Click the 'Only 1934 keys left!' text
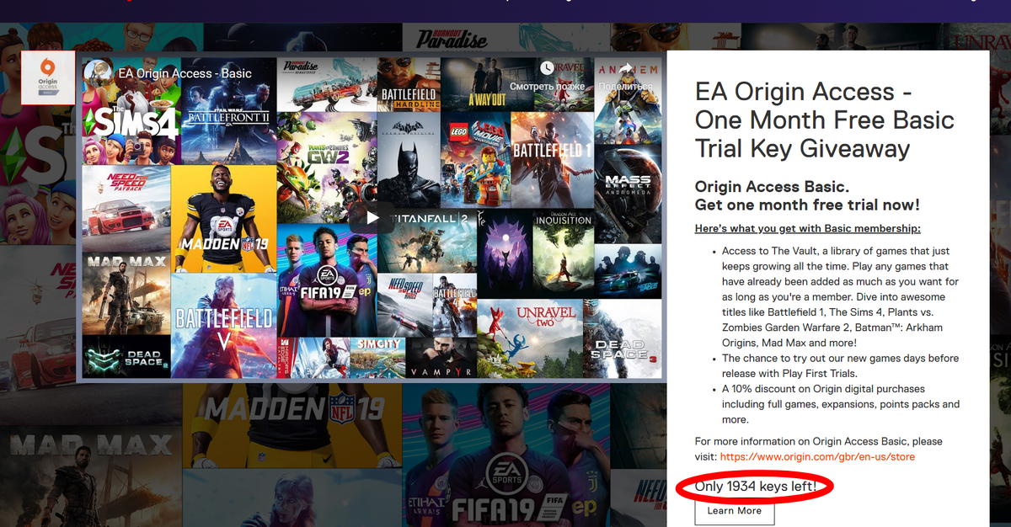This screenshot has height=527, width=1011. (756, 487)
